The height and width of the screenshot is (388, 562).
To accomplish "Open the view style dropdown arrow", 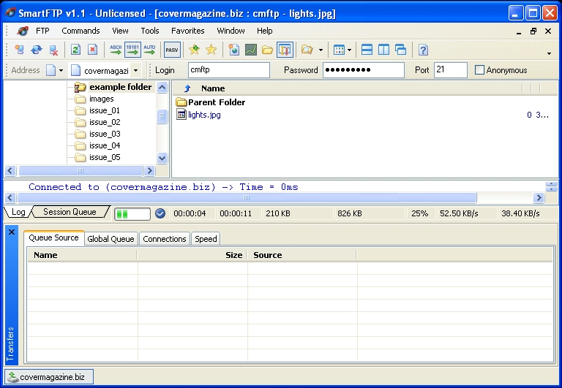I will tap(350, 50).
